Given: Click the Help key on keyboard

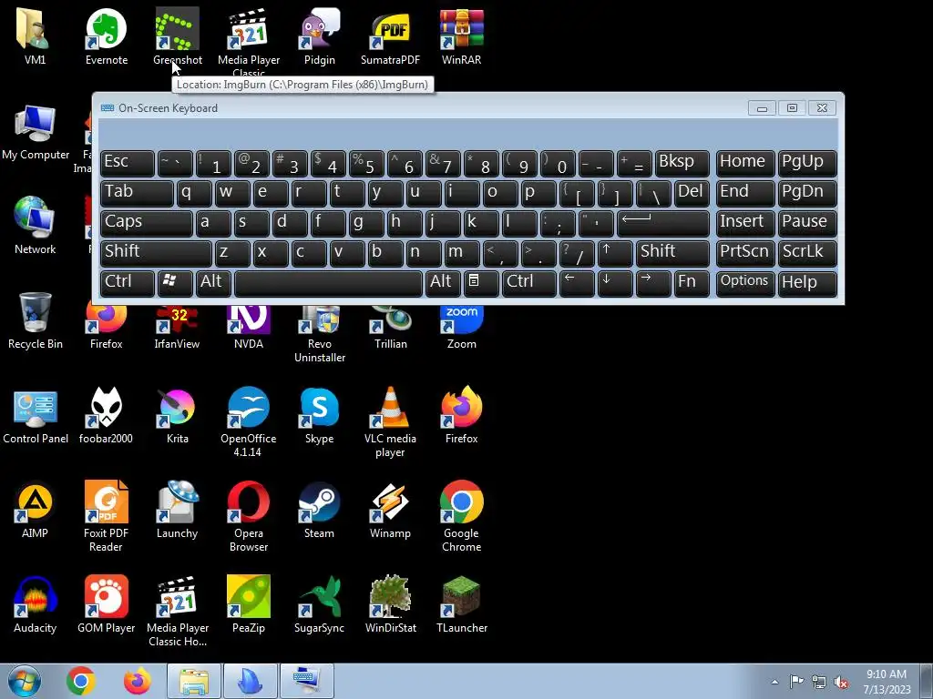Looking at the screenshot, I should coord(807,283).
